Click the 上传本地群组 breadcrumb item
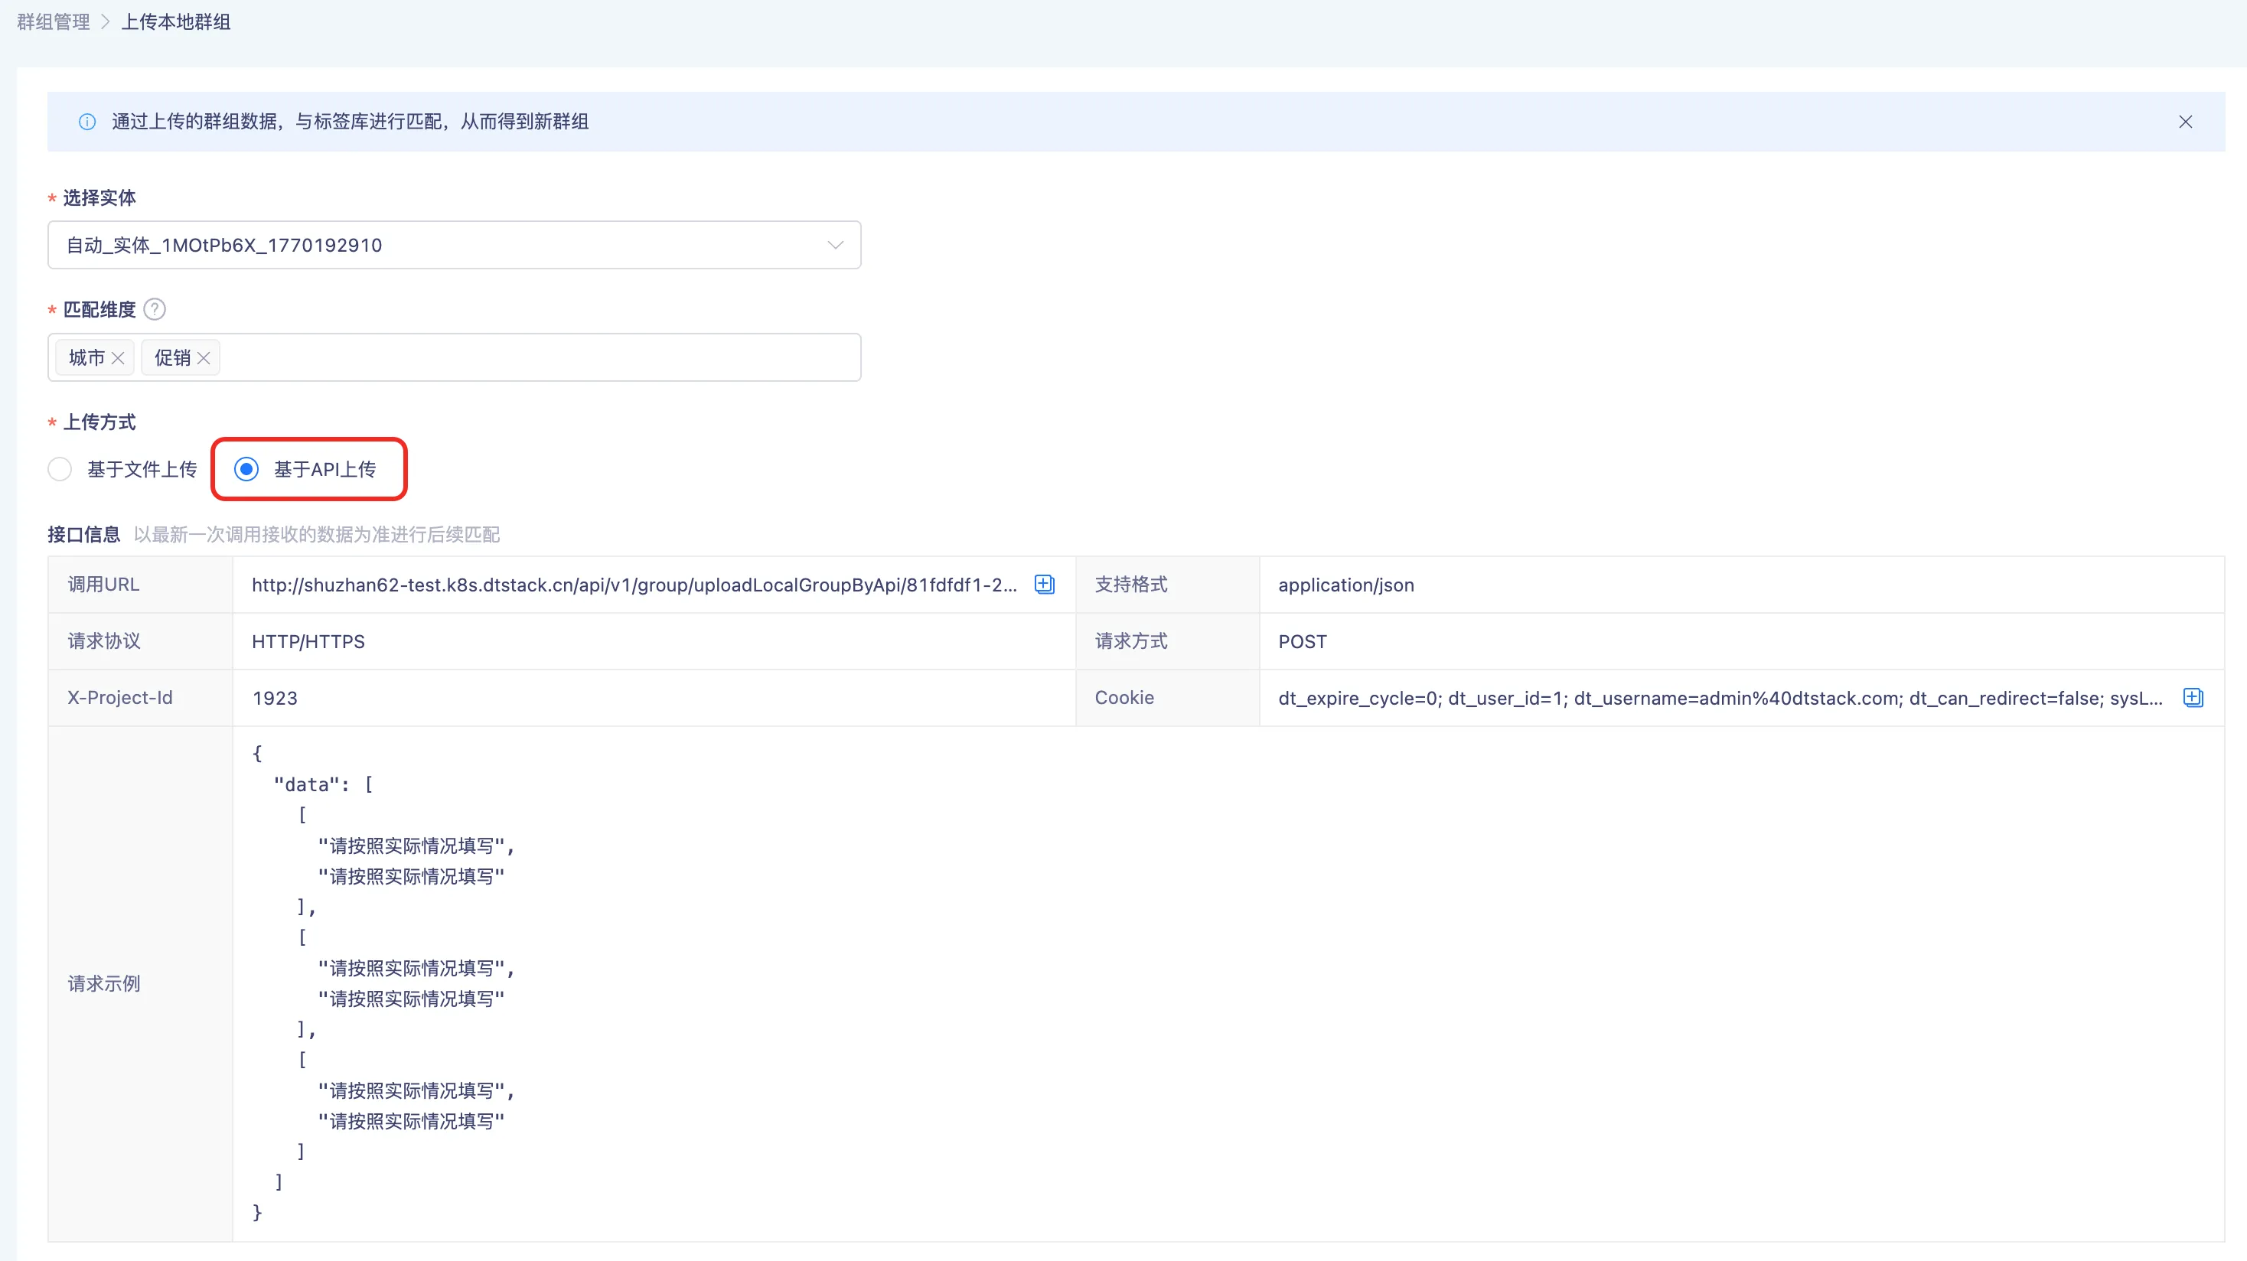 tap(175, 21)
